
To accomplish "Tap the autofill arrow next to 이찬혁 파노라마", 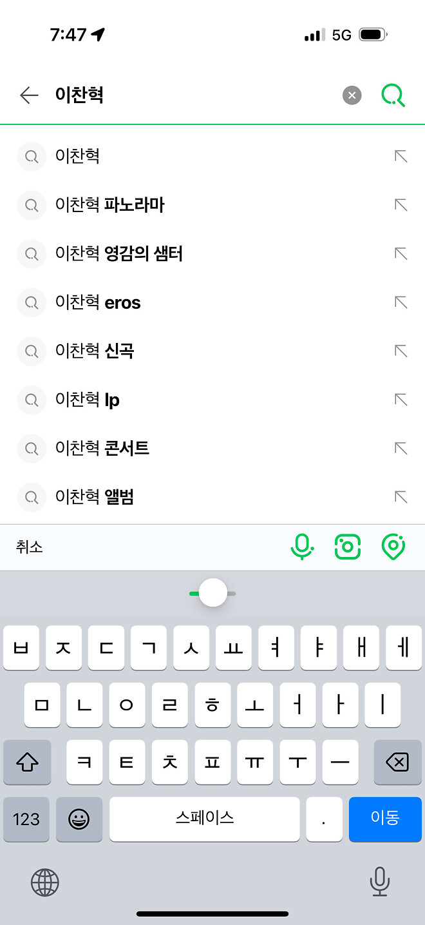I will tap(401, 205).
